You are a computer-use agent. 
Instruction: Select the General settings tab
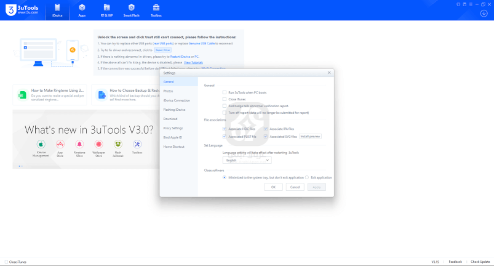click(179, 82)
